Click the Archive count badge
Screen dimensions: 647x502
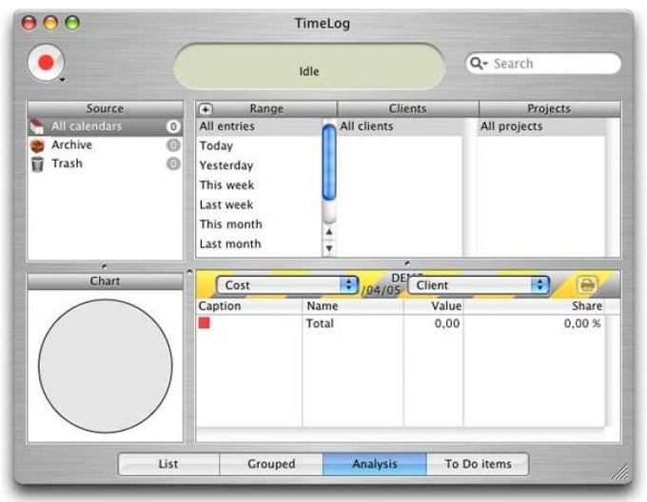click(173, 145)
